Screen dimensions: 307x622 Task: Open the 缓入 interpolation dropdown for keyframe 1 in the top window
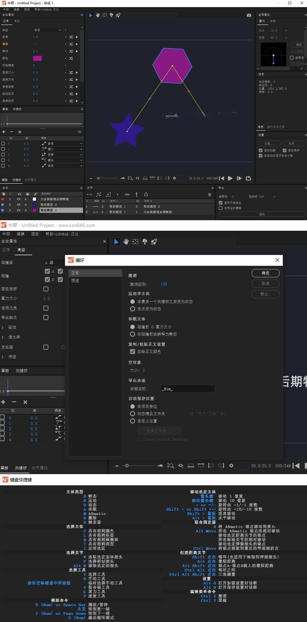(61, 149)
